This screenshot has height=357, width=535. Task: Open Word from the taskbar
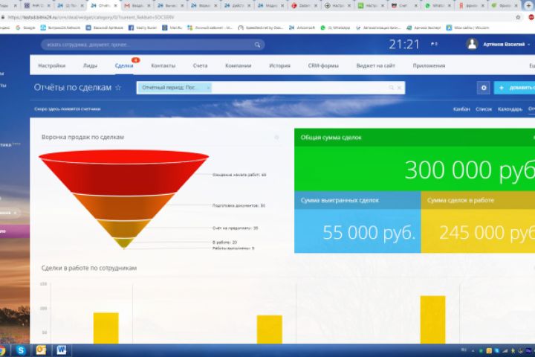[62, 350]
